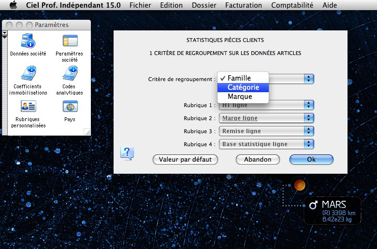Screen dimensions: 377x249
Task: Select Catégorie in the criterion popup
Action: 243,87
